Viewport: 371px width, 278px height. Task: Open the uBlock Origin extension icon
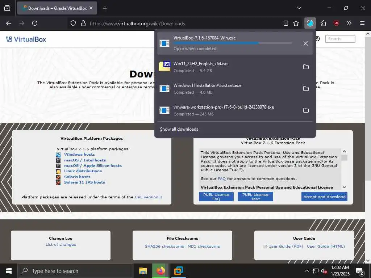(336, 24)
